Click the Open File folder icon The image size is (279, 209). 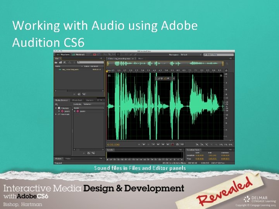(x=56, y=62)
